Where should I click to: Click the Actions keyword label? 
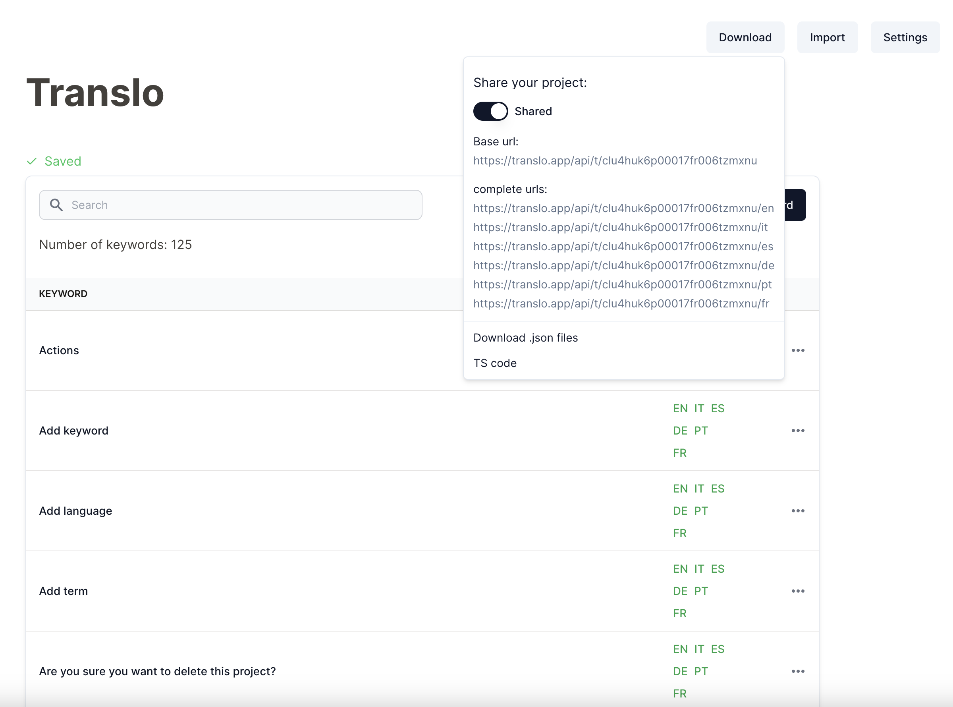click(x=59, y=350)
